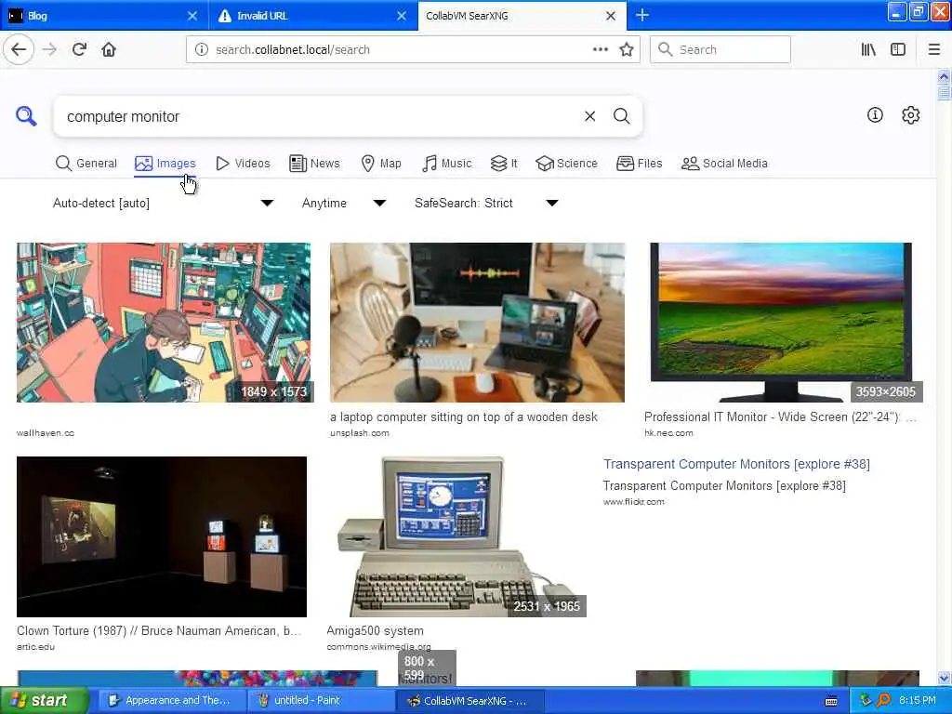The height and width of the screenshot is (714, 952).
Task: Open the browser home page
Action: pos(109,49)
